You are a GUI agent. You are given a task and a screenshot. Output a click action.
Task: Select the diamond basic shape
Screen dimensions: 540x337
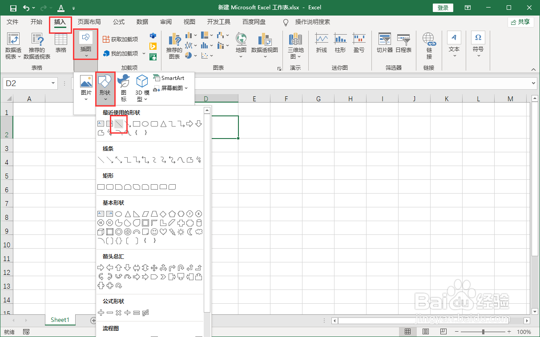tap(163, 214)
